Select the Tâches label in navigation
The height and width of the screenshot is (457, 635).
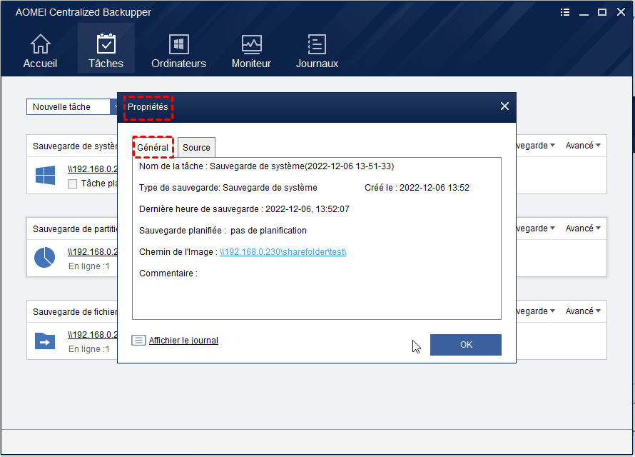pos(106,64)
